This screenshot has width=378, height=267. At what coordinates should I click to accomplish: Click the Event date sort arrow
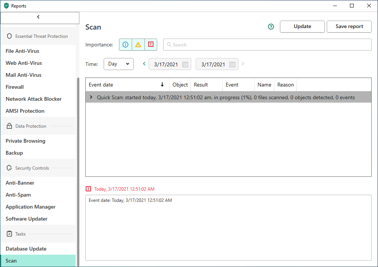[162, 85]
